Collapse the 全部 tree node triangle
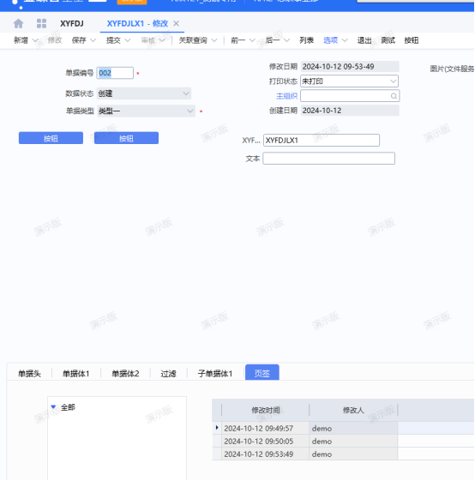The width and height of the screenshot is (475, 481). [x=53, y=407]
